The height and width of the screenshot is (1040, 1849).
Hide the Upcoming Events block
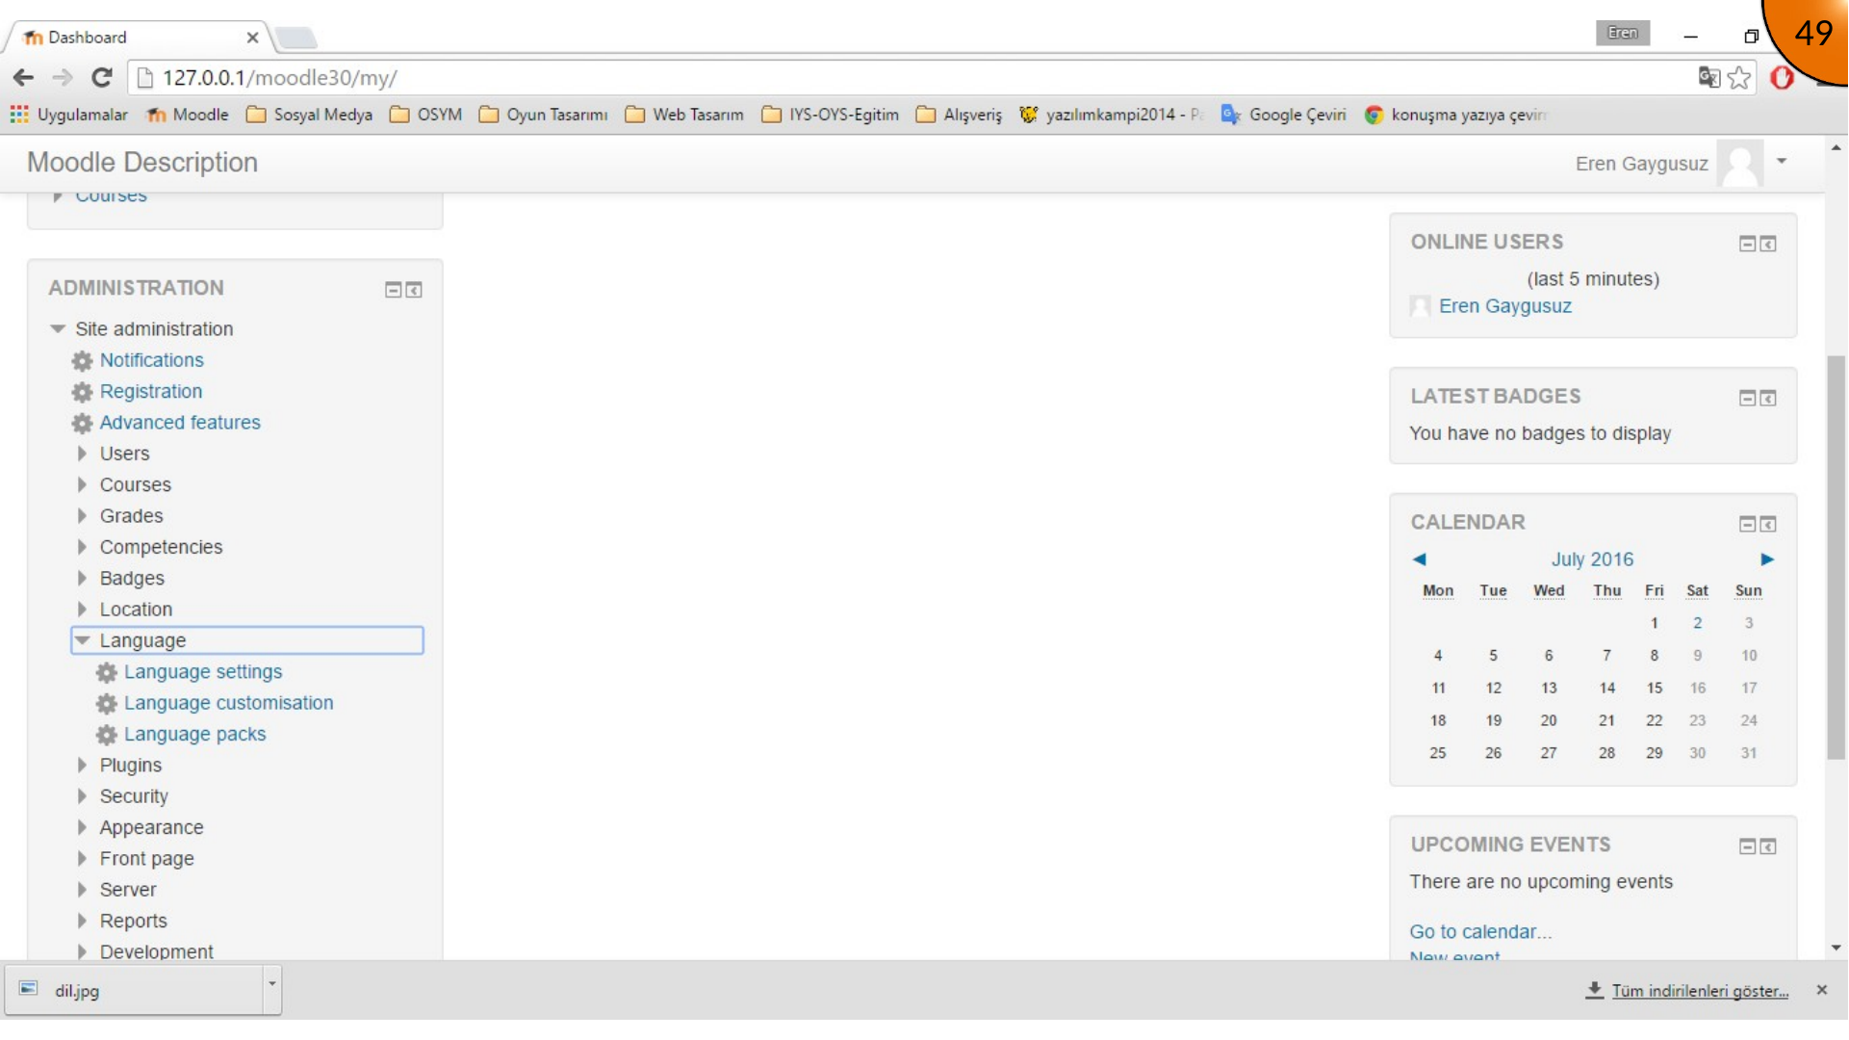[x=1748, y=846]
